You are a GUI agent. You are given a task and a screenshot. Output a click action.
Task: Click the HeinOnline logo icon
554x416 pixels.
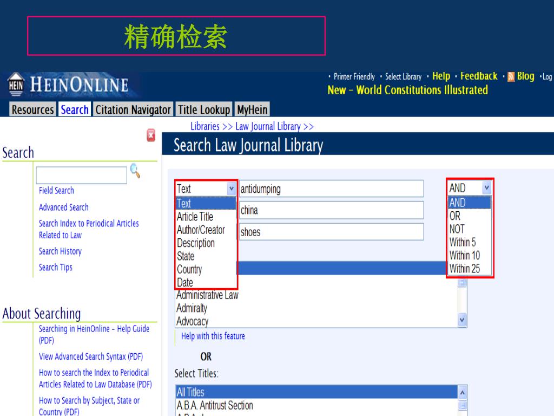point(16,84)
